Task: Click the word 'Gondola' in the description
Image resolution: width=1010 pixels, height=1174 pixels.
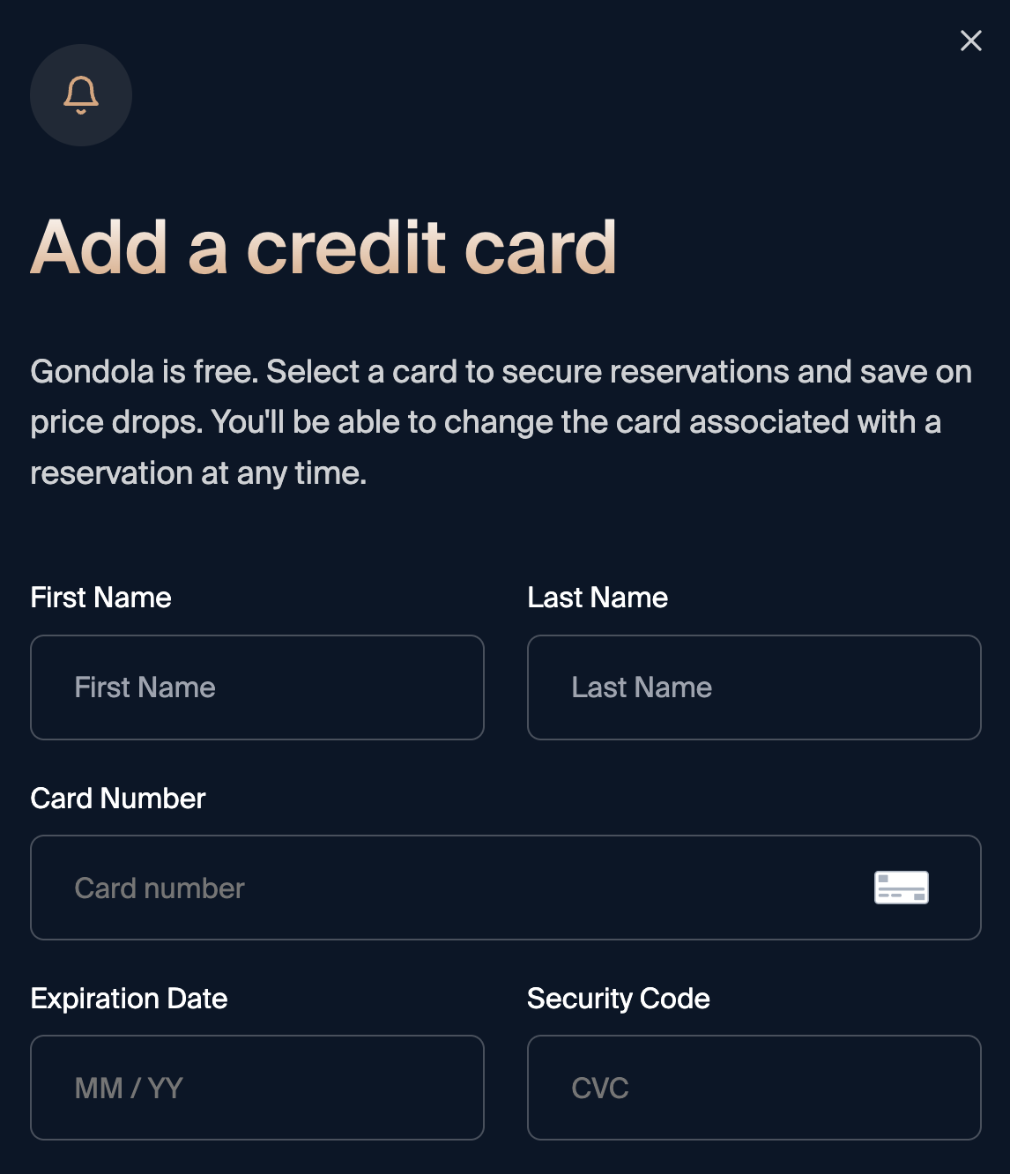Action: [93, 372]
